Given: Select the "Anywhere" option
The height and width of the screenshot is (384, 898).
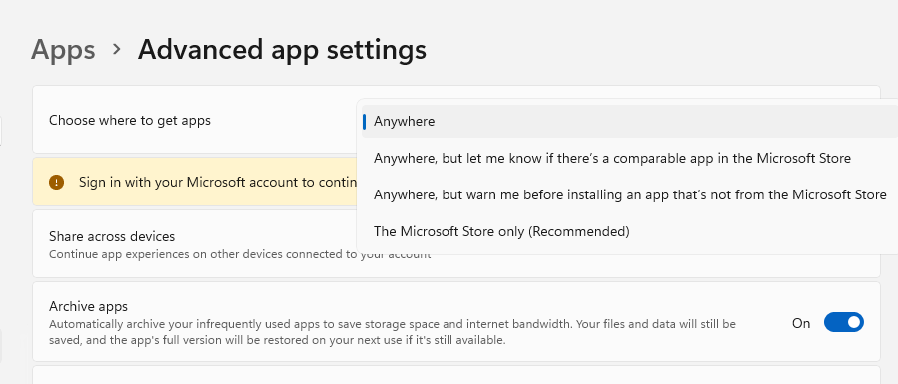Looking at the screenshot, I should 629,121.
